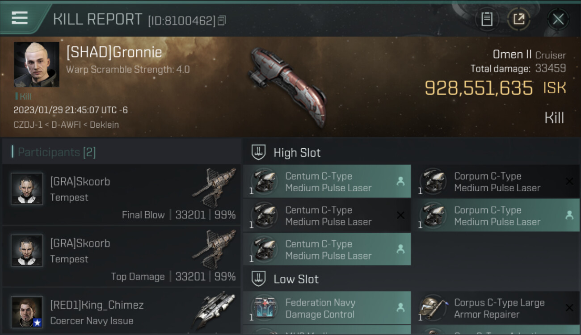Click King_Chimez's portrait with star badge

(x=27, y=312)
